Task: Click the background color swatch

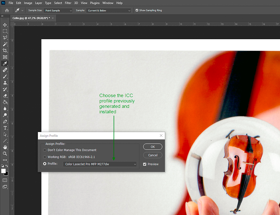Action: [x=7, y=174]
